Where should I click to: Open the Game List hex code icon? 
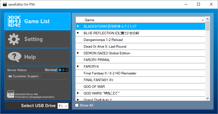(14, 21)
